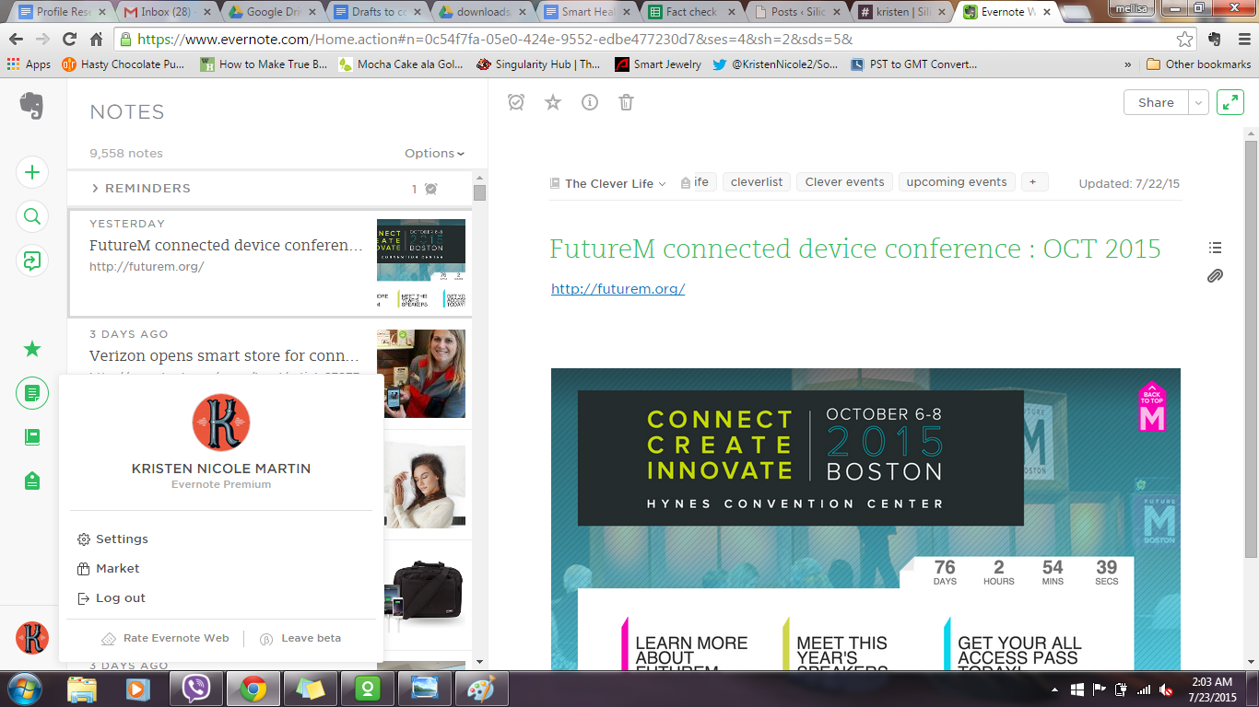Click the paperclip attachment icon
1259x707 pixels.
[x=1215, y=275]
